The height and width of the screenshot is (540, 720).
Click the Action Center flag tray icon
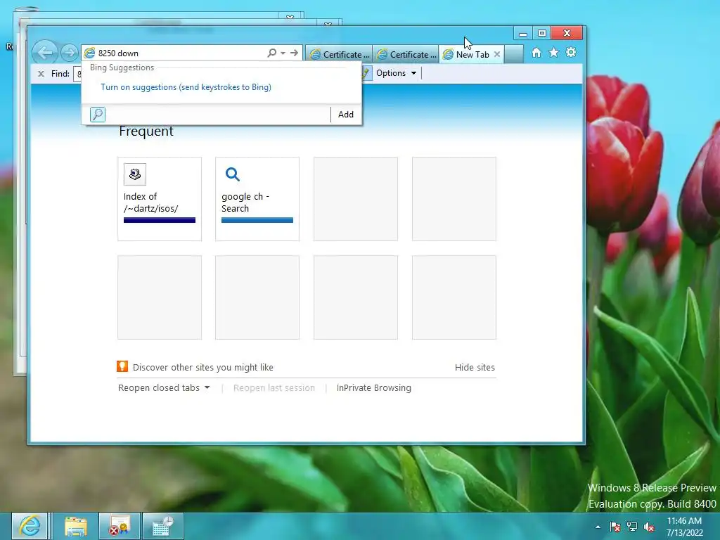point(615,527)
